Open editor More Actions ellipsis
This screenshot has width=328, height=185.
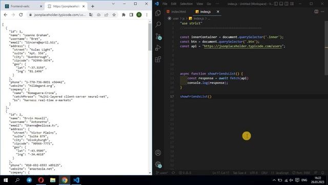[322, 11]
